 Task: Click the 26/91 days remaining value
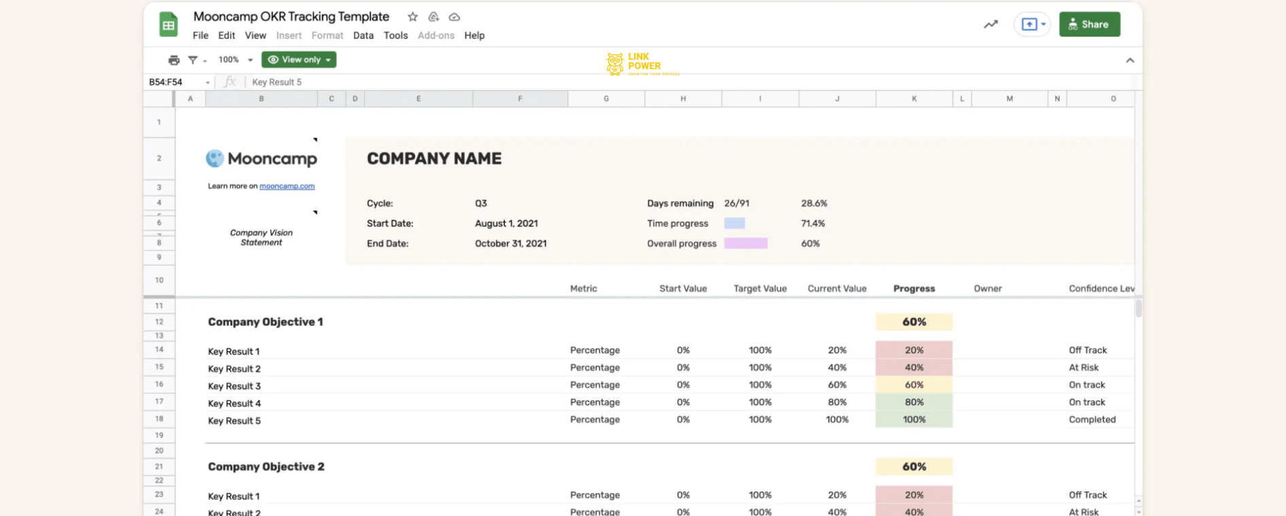tap(737, 203)
